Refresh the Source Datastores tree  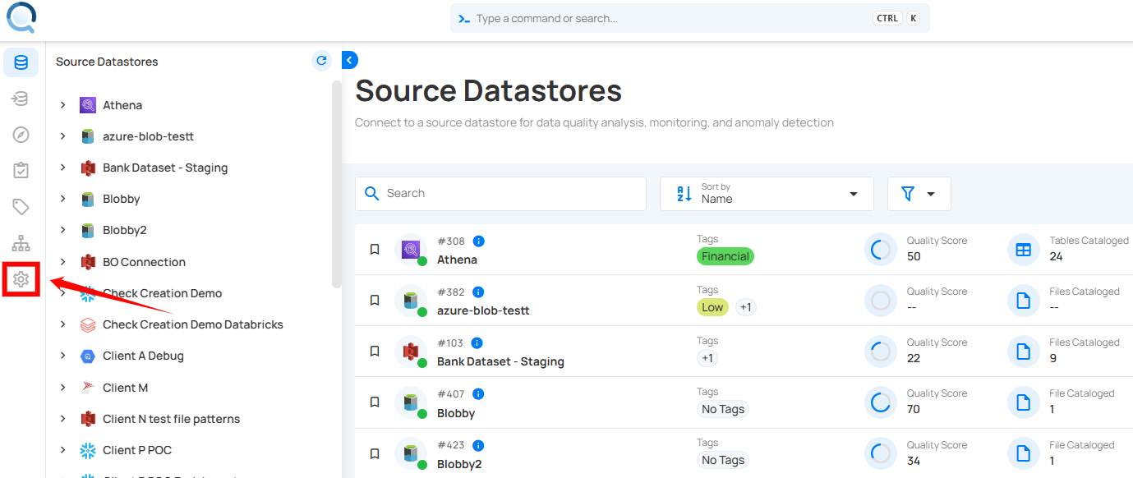point(322,61)
